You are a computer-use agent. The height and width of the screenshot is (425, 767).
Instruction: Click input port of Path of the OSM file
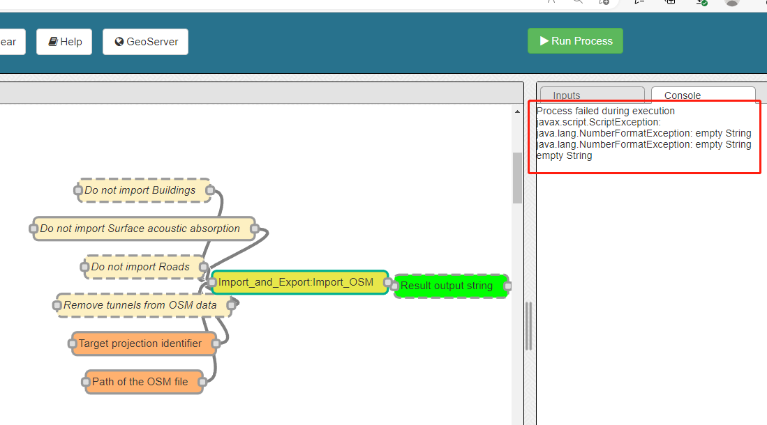coord(86,382)
